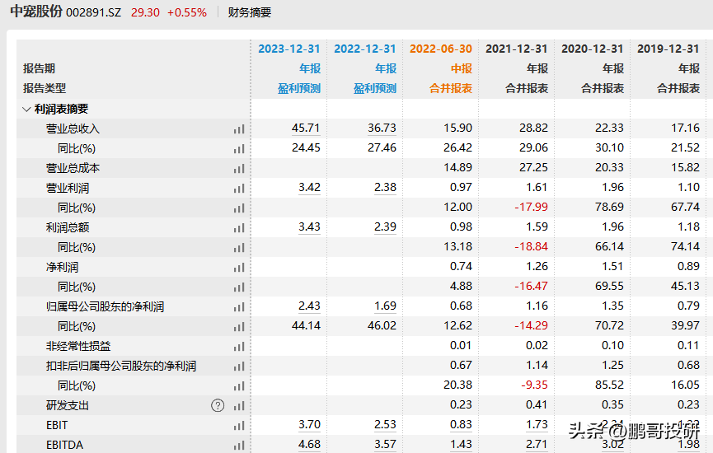Open chart icon for 同比(%) under 净利润
The height and width of the screenshot is (453, 713).
(x=239, y=287)
